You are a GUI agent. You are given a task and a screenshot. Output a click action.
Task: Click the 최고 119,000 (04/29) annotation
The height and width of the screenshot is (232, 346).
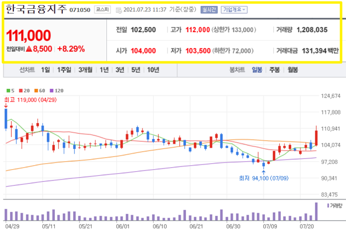coord(31,100)
